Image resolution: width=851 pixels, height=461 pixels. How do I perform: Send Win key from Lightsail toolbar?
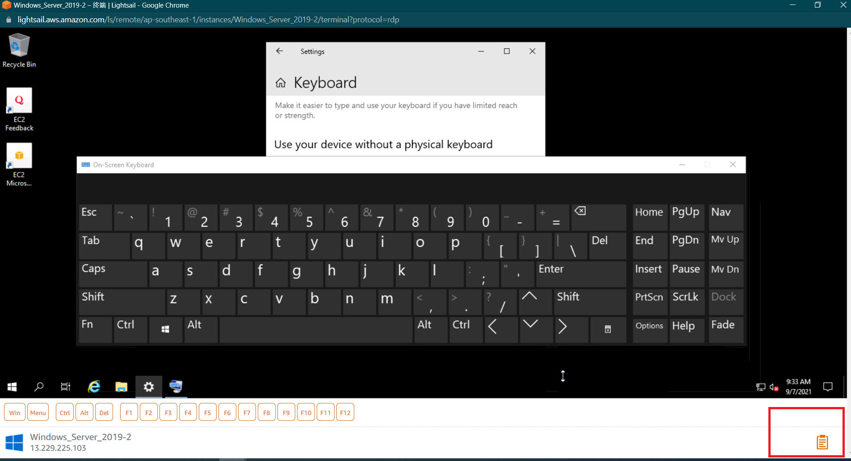point(15,412)
